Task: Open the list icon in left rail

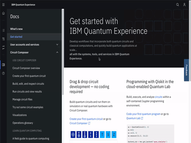Action: point(4,30)
